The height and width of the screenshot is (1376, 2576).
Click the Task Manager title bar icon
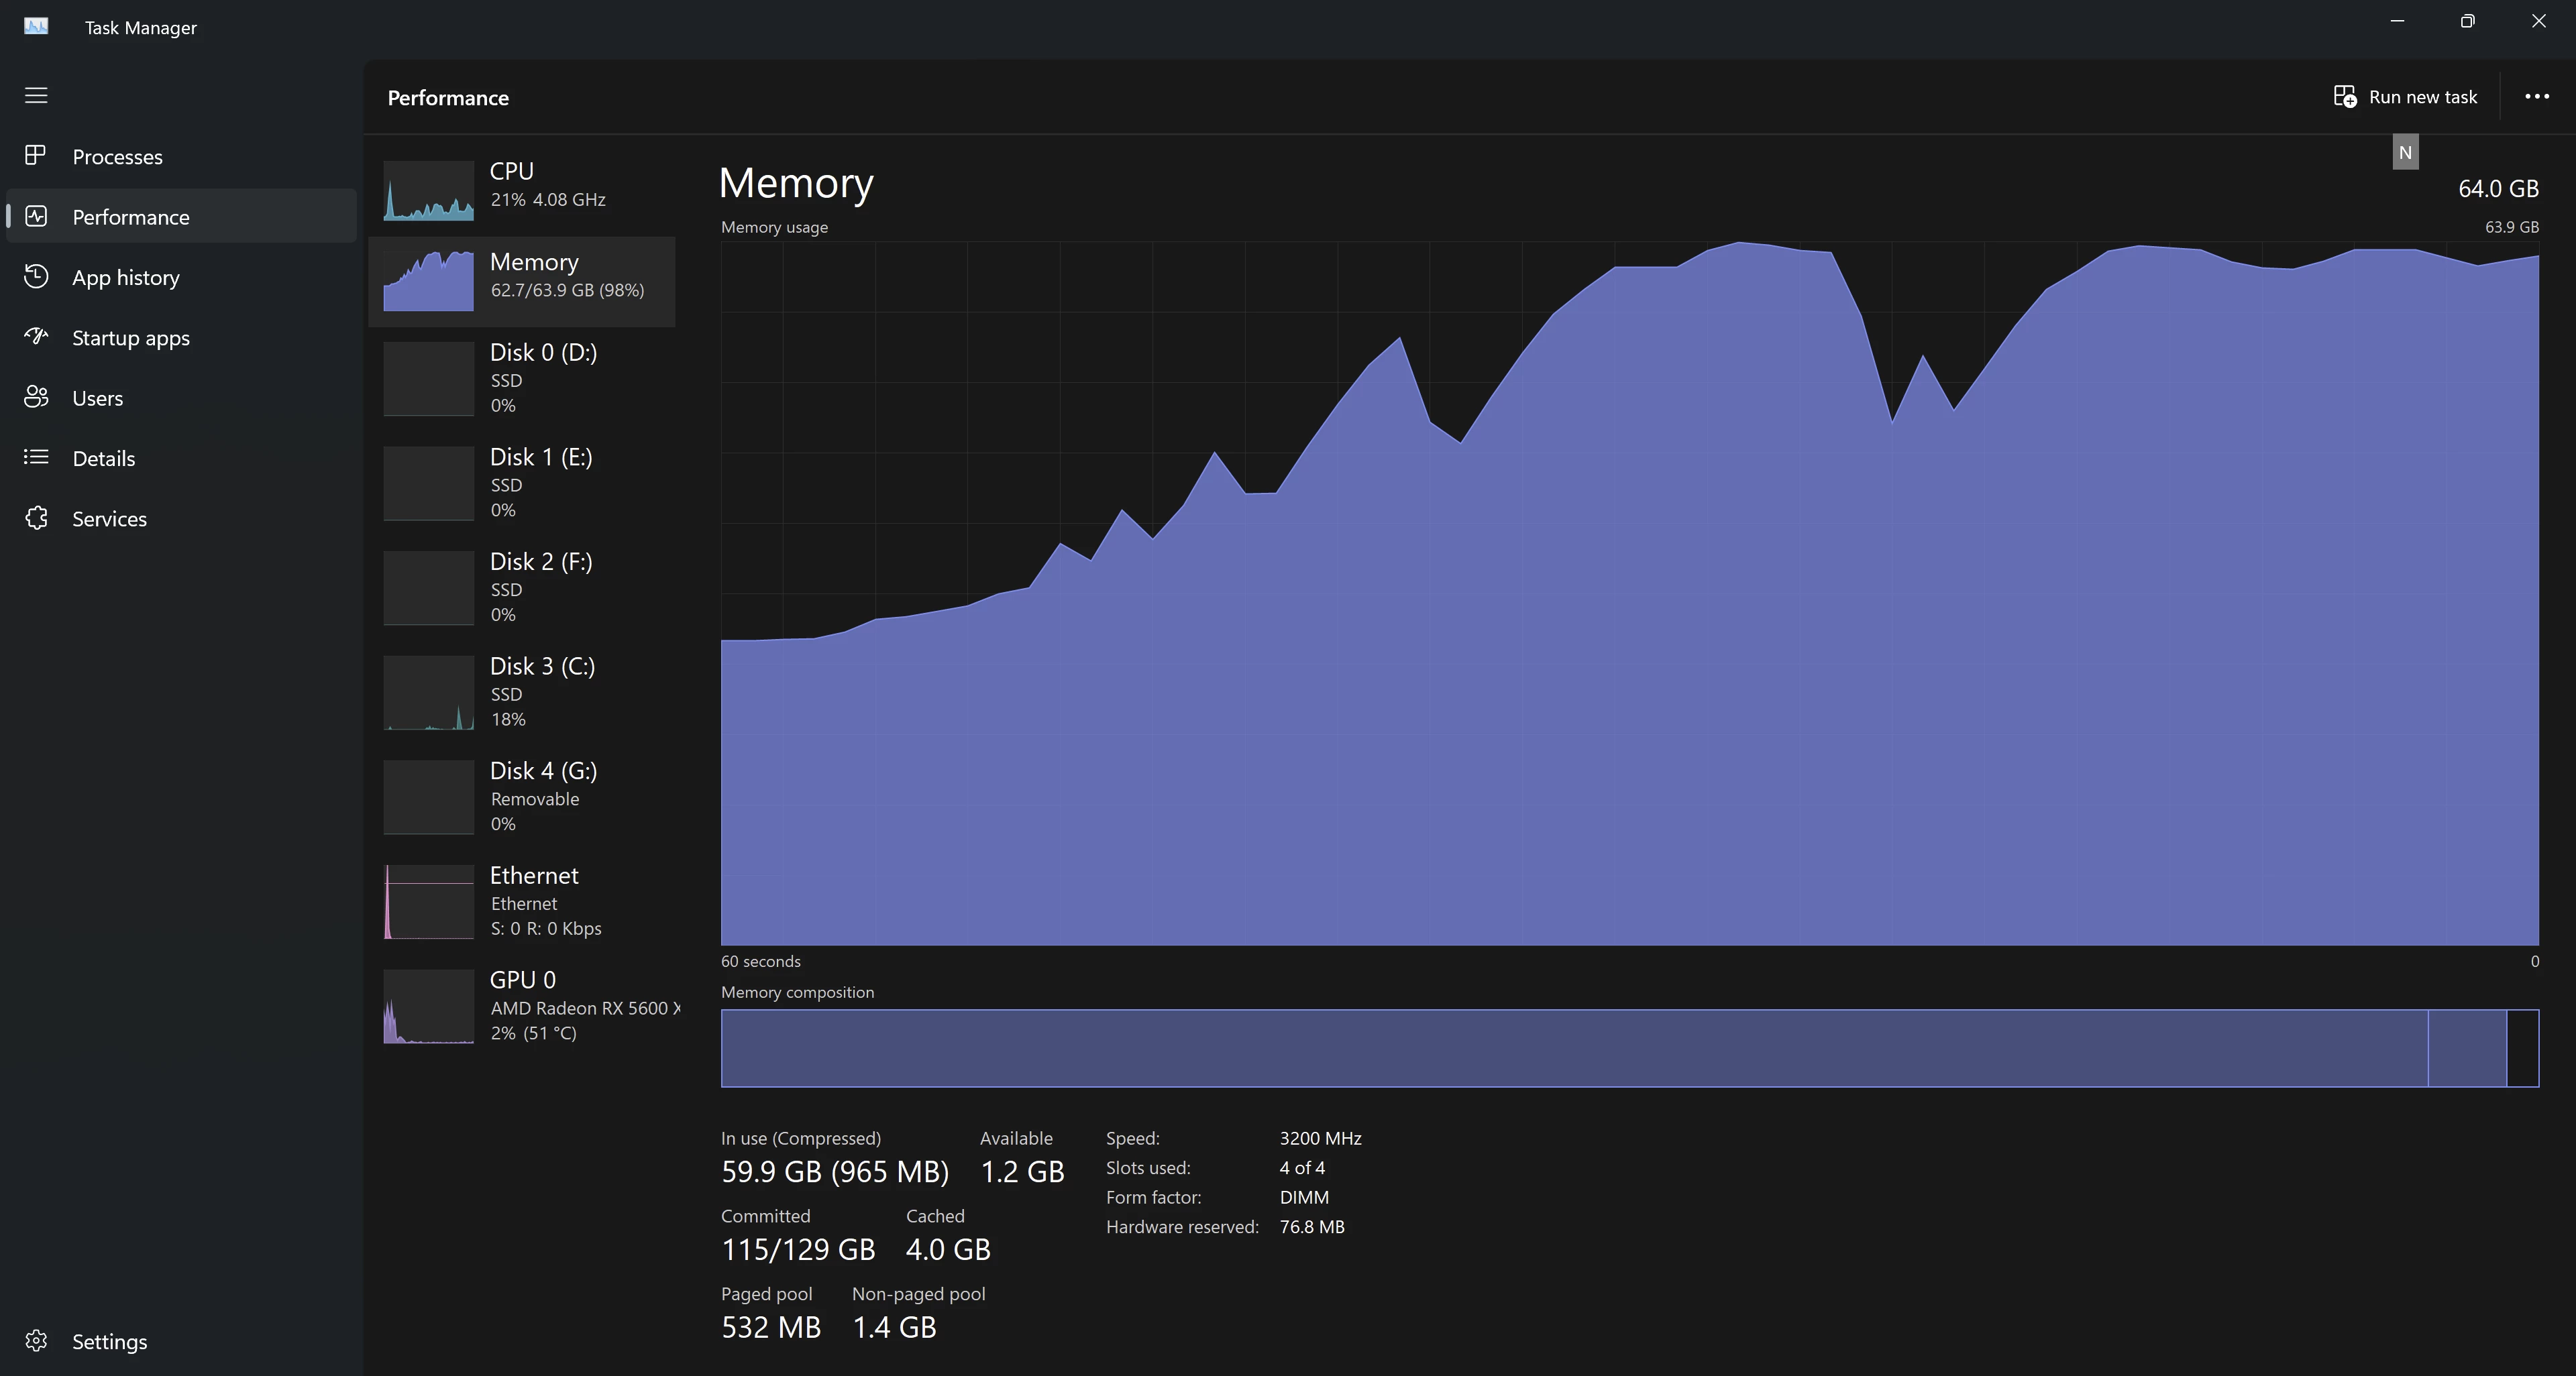(36, 27)
